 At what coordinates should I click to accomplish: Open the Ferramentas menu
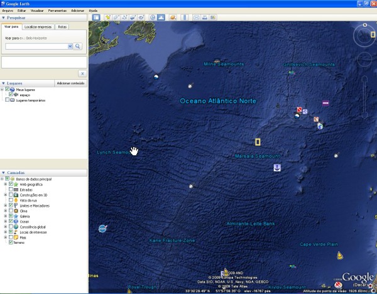tap(57, 11)
